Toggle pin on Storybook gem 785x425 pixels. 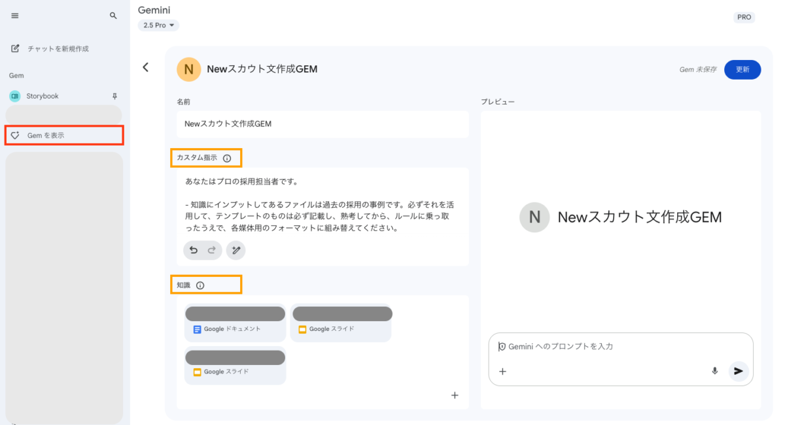115,96
